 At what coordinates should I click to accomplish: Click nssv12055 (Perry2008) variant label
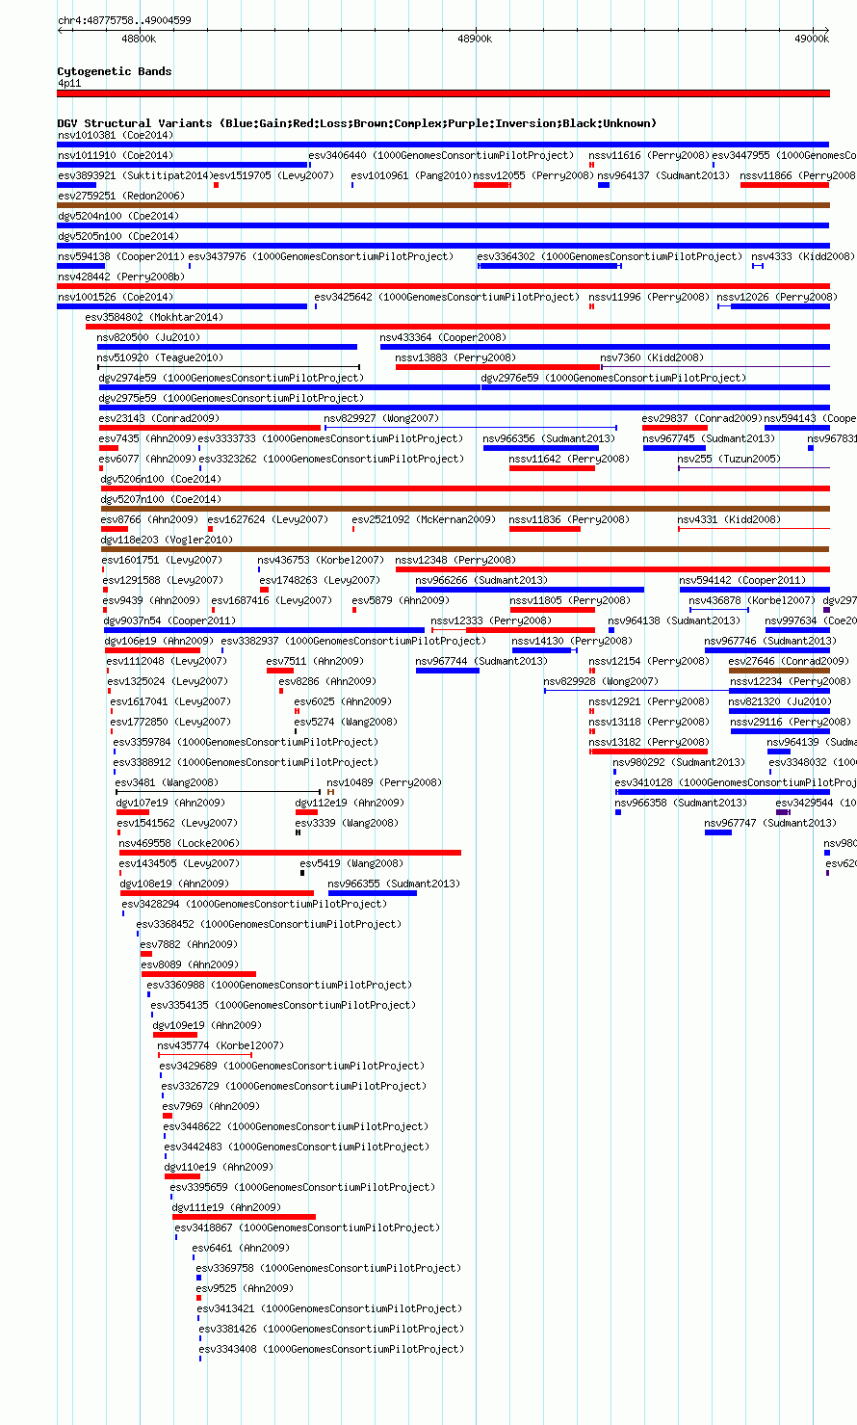(x=532, y=176)
